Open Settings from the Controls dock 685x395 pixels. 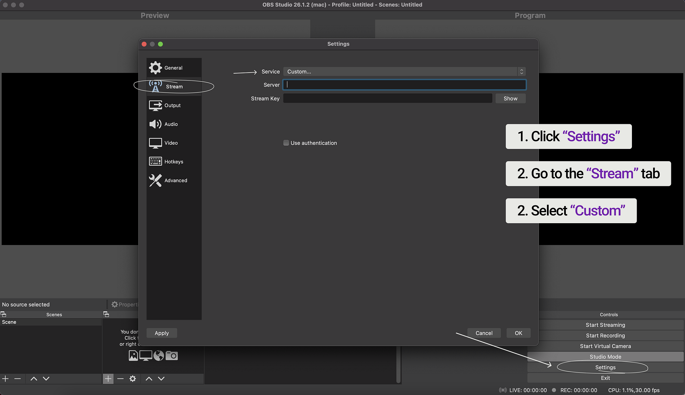click(x=605, y=368)
